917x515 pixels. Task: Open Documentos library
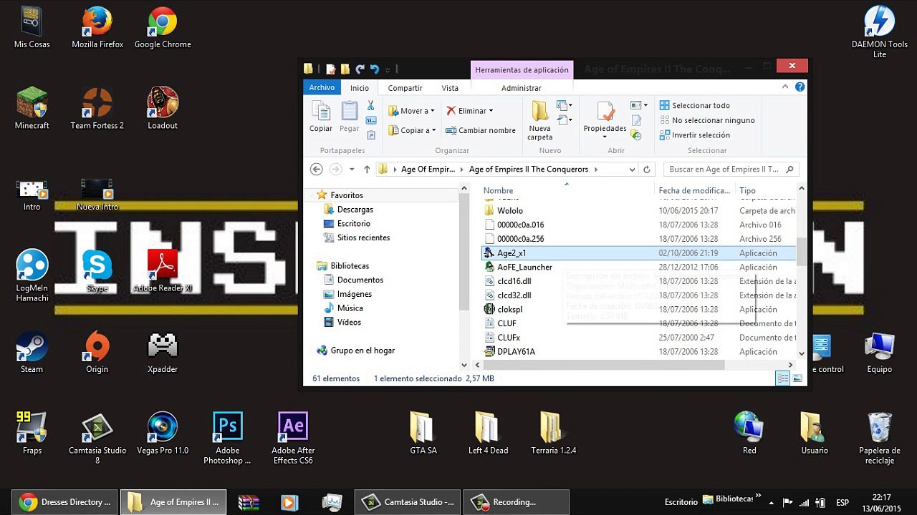pyautogui.click(x=354, y=280)
